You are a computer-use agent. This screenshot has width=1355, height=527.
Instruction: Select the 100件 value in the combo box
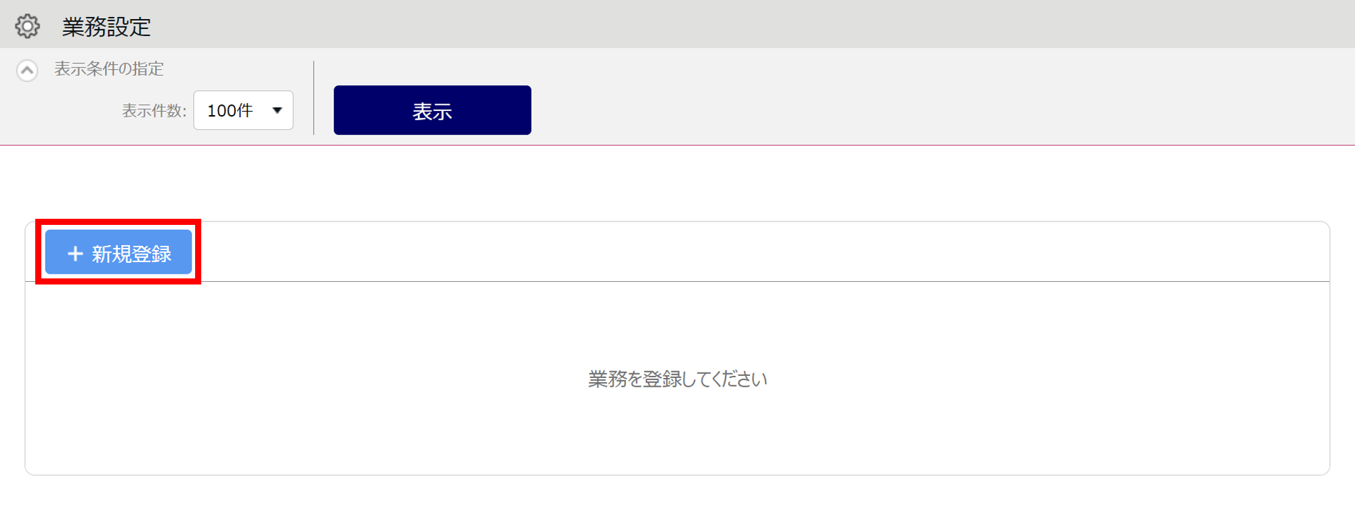pyautogui.click(x=230, y=110)
